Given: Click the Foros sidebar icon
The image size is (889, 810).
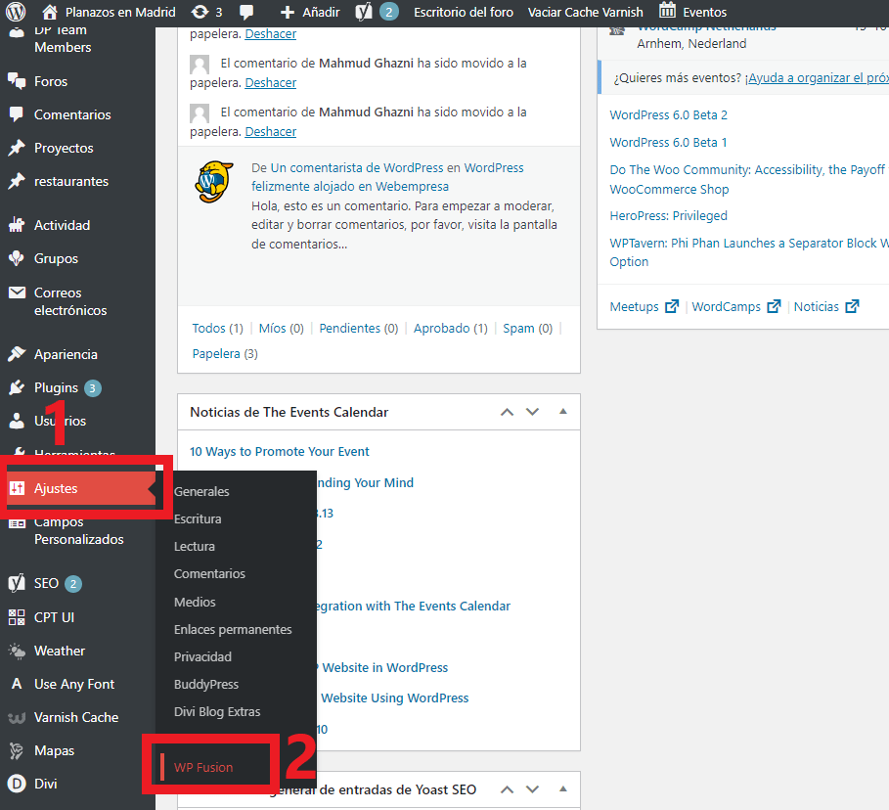Looking at the screenshot, I should [x=17, y=80].
